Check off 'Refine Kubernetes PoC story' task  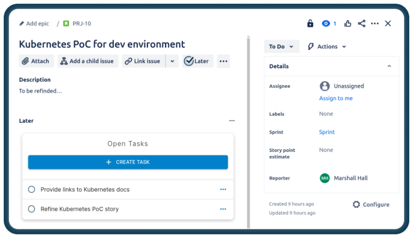[32, 209]
